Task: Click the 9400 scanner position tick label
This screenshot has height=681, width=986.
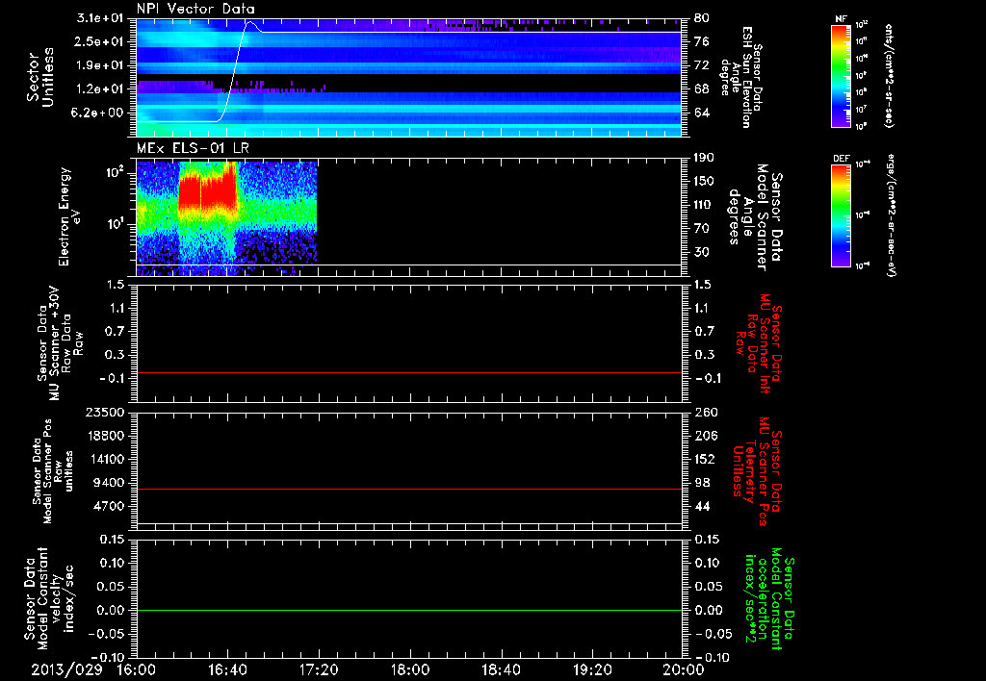Action: (109, 483)
